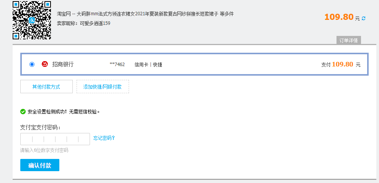379x183 pixels.
Task: Click the 请输入6位数字支付密码 hint
Action: (x=44, y=151)
